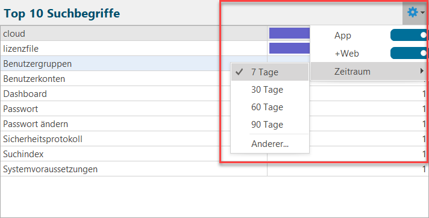The image size is (429, 218).
Task: Click the Top 10 Suchbegriffe heading
Action: 62,13
